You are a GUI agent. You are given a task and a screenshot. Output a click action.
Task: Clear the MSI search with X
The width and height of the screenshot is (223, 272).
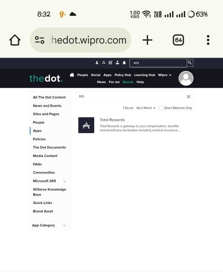click(189, 96)
